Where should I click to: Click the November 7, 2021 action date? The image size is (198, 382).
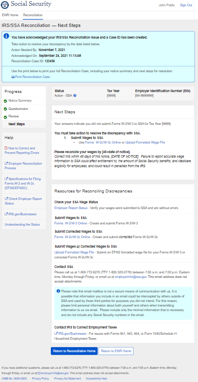coord(52,50)
